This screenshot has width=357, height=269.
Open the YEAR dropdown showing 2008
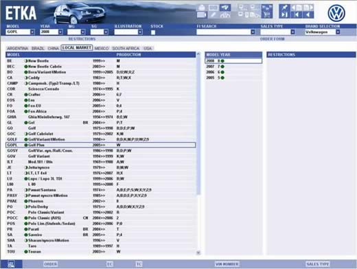coord(60,32)
